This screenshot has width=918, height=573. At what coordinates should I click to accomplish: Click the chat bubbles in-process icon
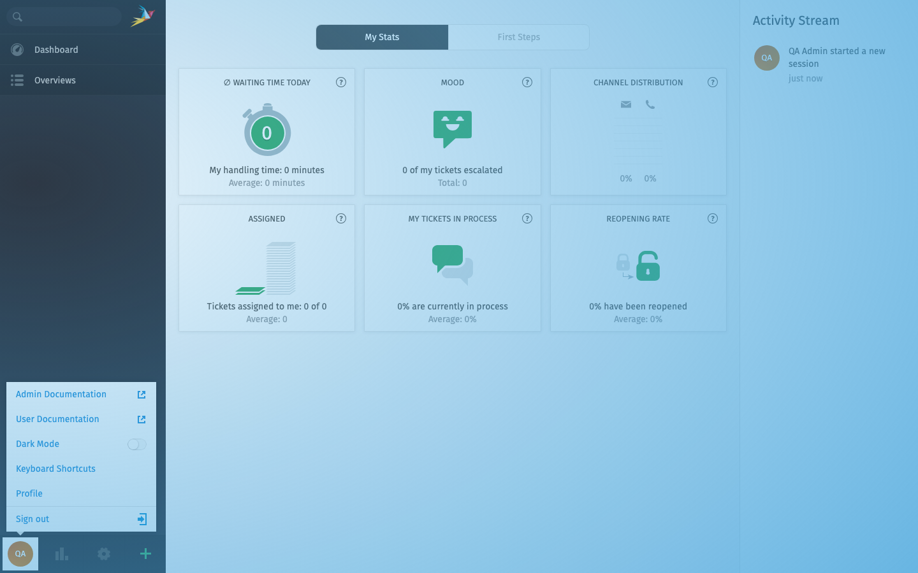pos(453,264)
